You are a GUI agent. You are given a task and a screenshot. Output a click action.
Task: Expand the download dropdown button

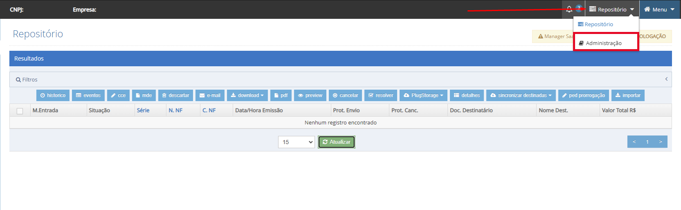tap(248, 95)
